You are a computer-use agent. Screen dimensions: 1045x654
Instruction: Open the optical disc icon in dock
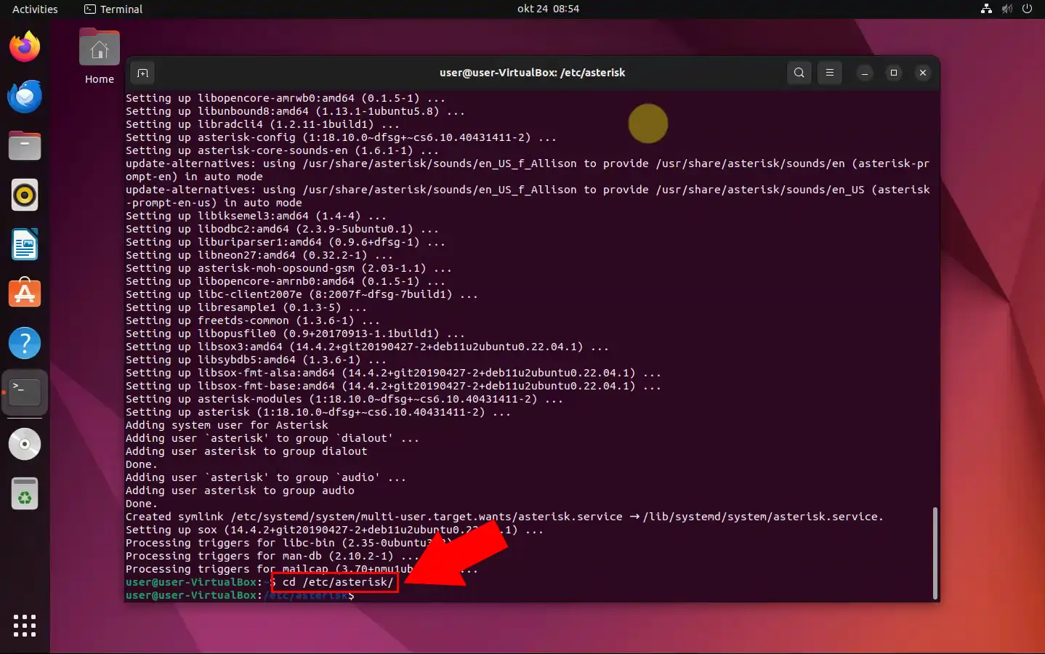tap(25, 445)
